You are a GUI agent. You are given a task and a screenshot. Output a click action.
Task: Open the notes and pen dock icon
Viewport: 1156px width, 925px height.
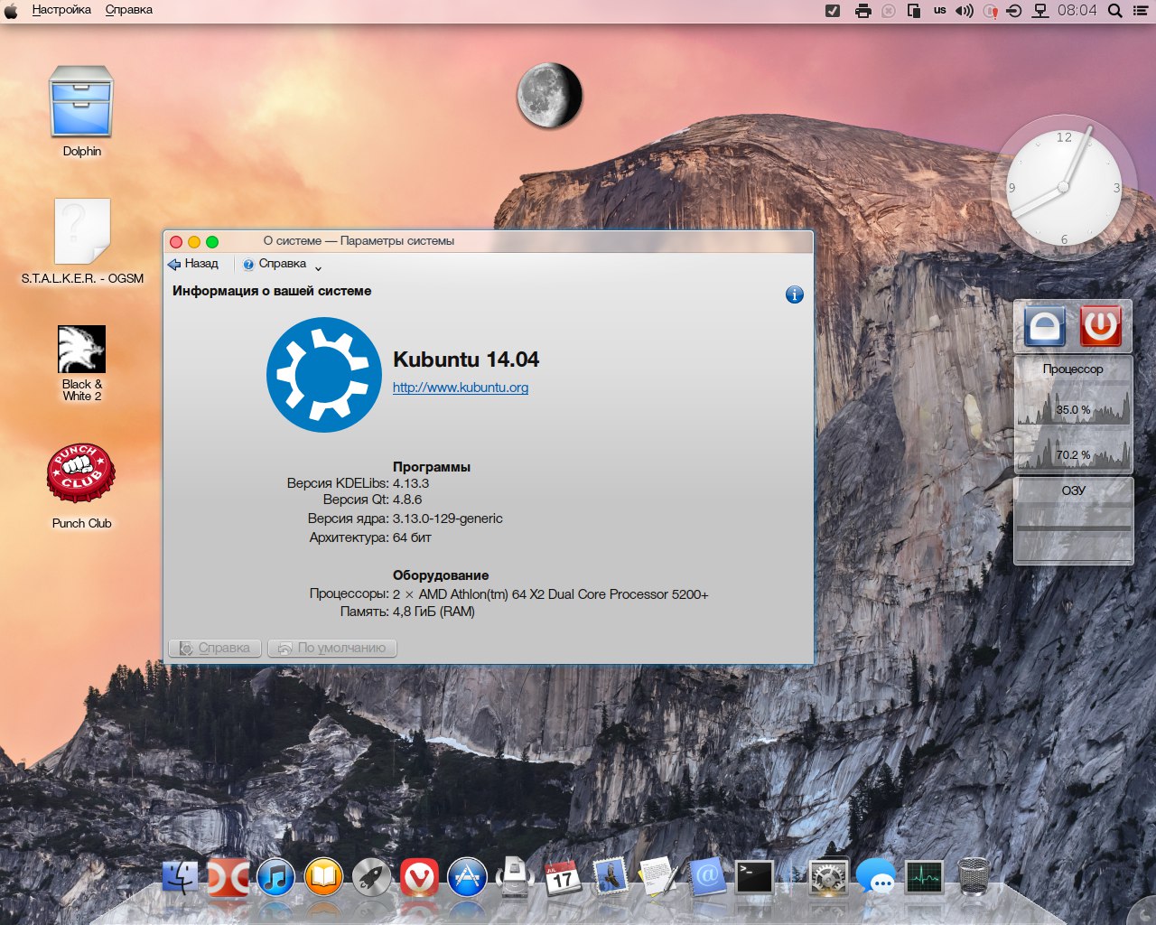658,877
